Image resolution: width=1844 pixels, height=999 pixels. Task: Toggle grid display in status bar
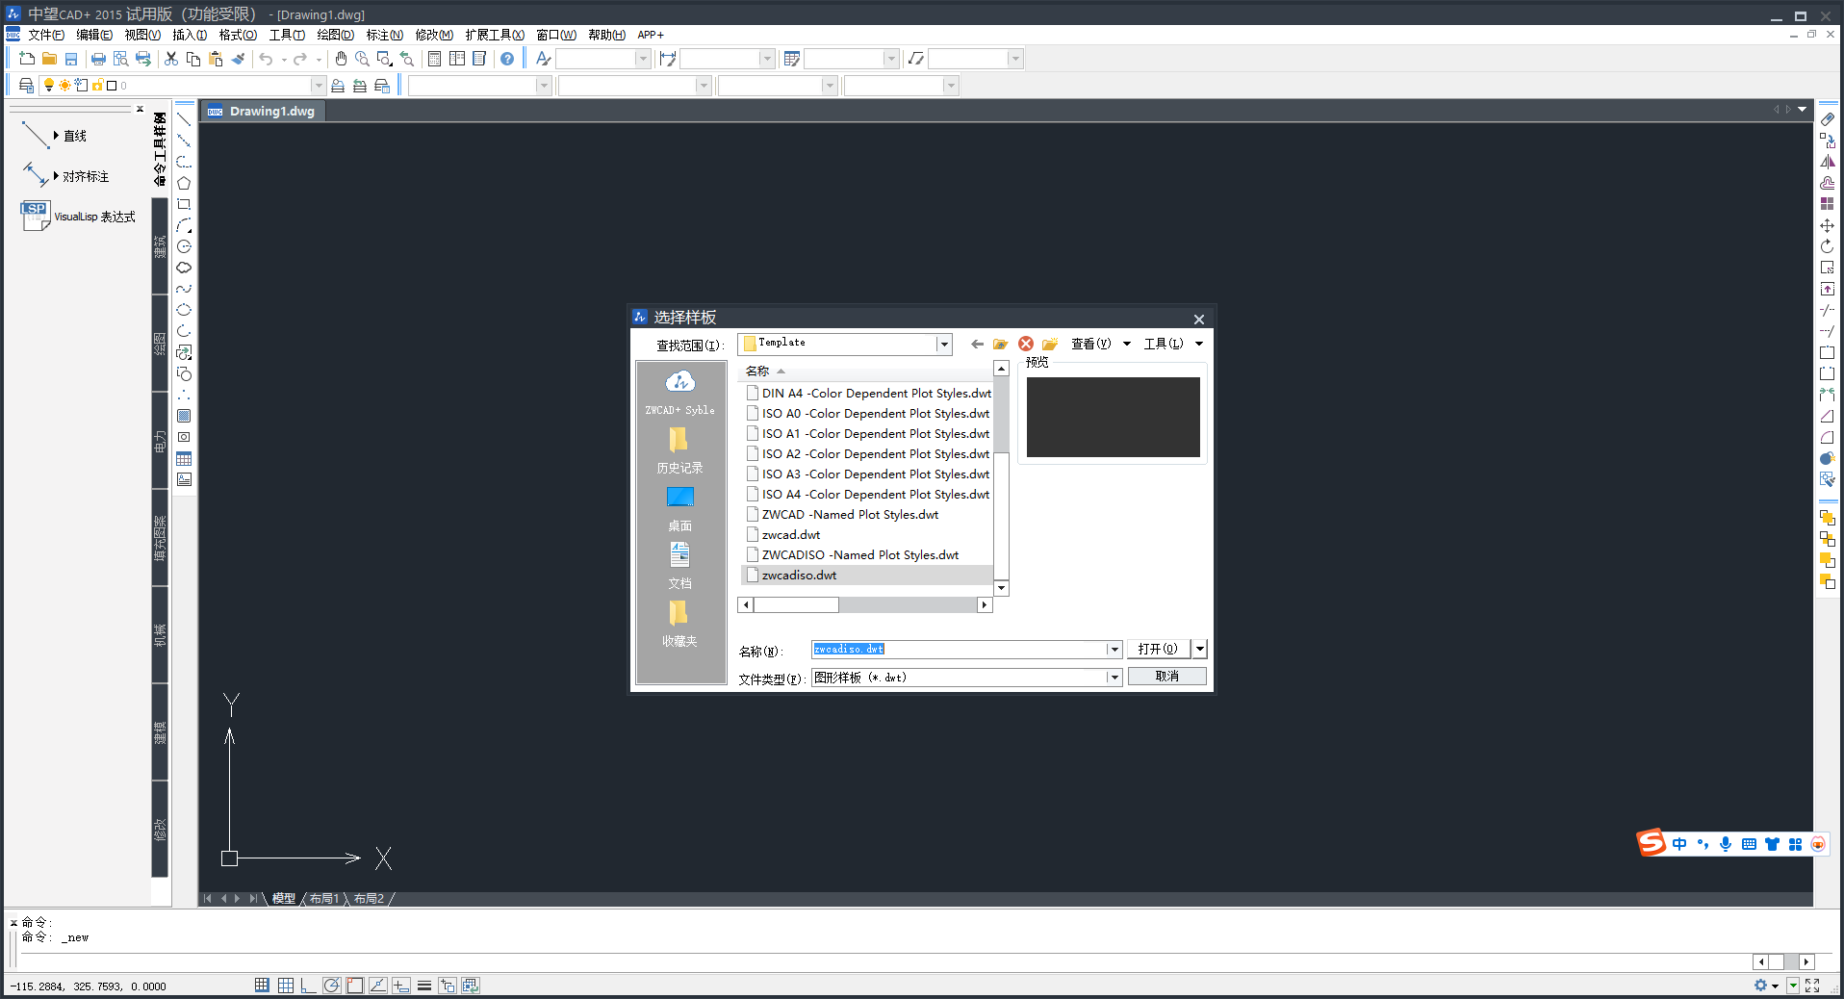286,986
